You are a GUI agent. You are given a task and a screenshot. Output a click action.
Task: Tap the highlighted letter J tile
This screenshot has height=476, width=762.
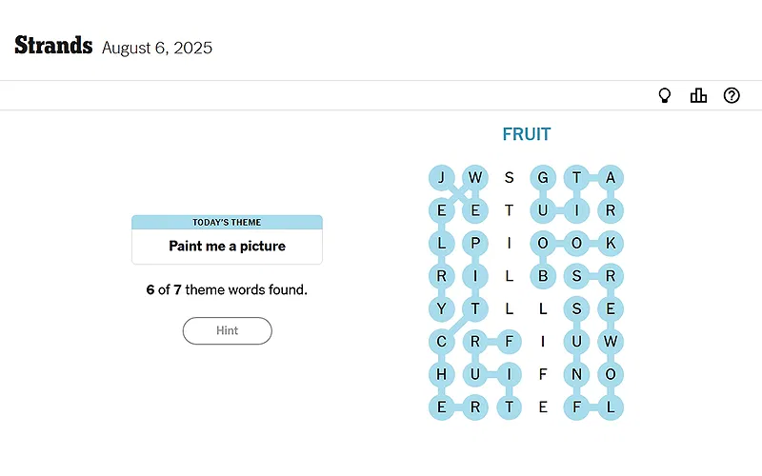coord(442,177)
